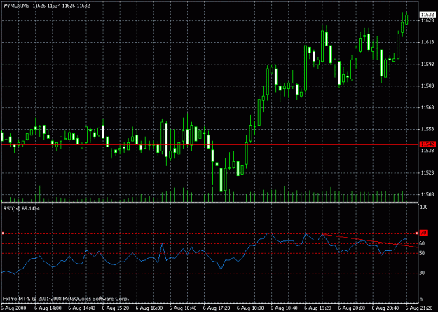Select the left handle of RSI 70 line

tap(3, 233)
